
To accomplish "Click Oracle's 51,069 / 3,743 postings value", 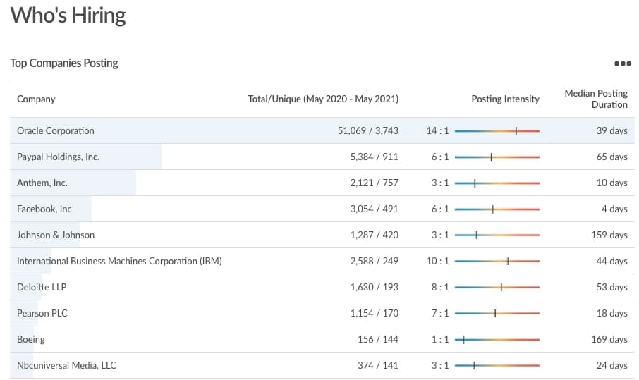I will click(368, 130).
